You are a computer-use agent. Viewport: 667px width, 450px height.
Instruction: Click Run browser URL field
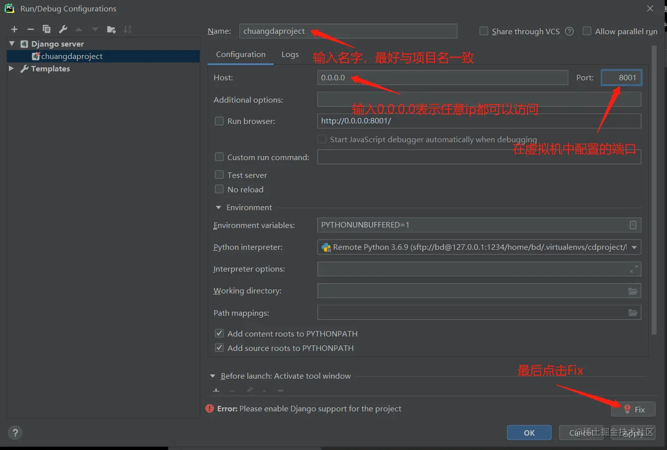point(479,121)
